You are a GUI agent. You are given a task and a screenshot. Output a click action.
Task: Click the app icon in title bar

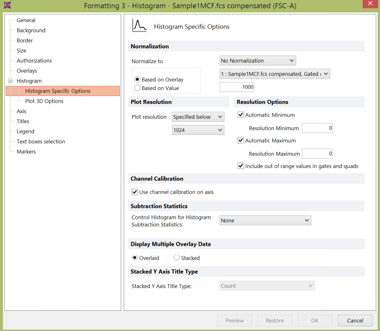coord(7,5)
